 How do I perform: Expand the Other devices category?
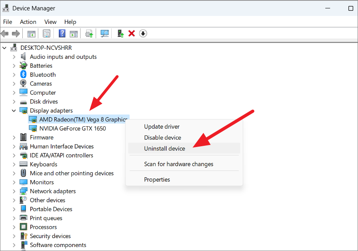tap(14, 200)
